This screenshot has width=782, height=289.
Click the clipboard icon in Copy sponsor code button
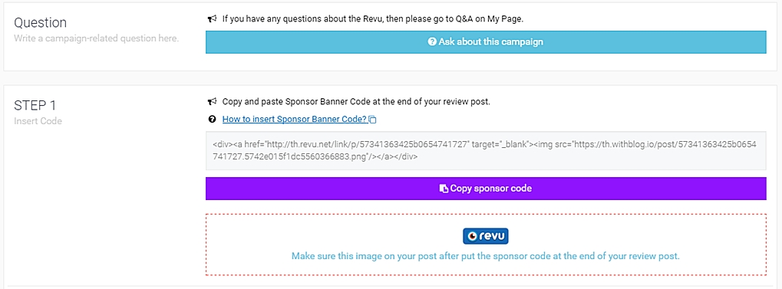(x=444, y=189)
